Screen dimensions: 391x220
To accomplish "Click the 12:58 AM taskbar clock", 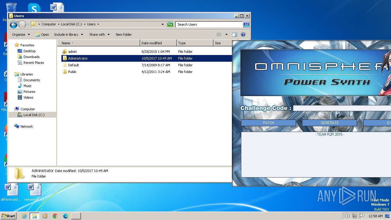I will (375, 216).
